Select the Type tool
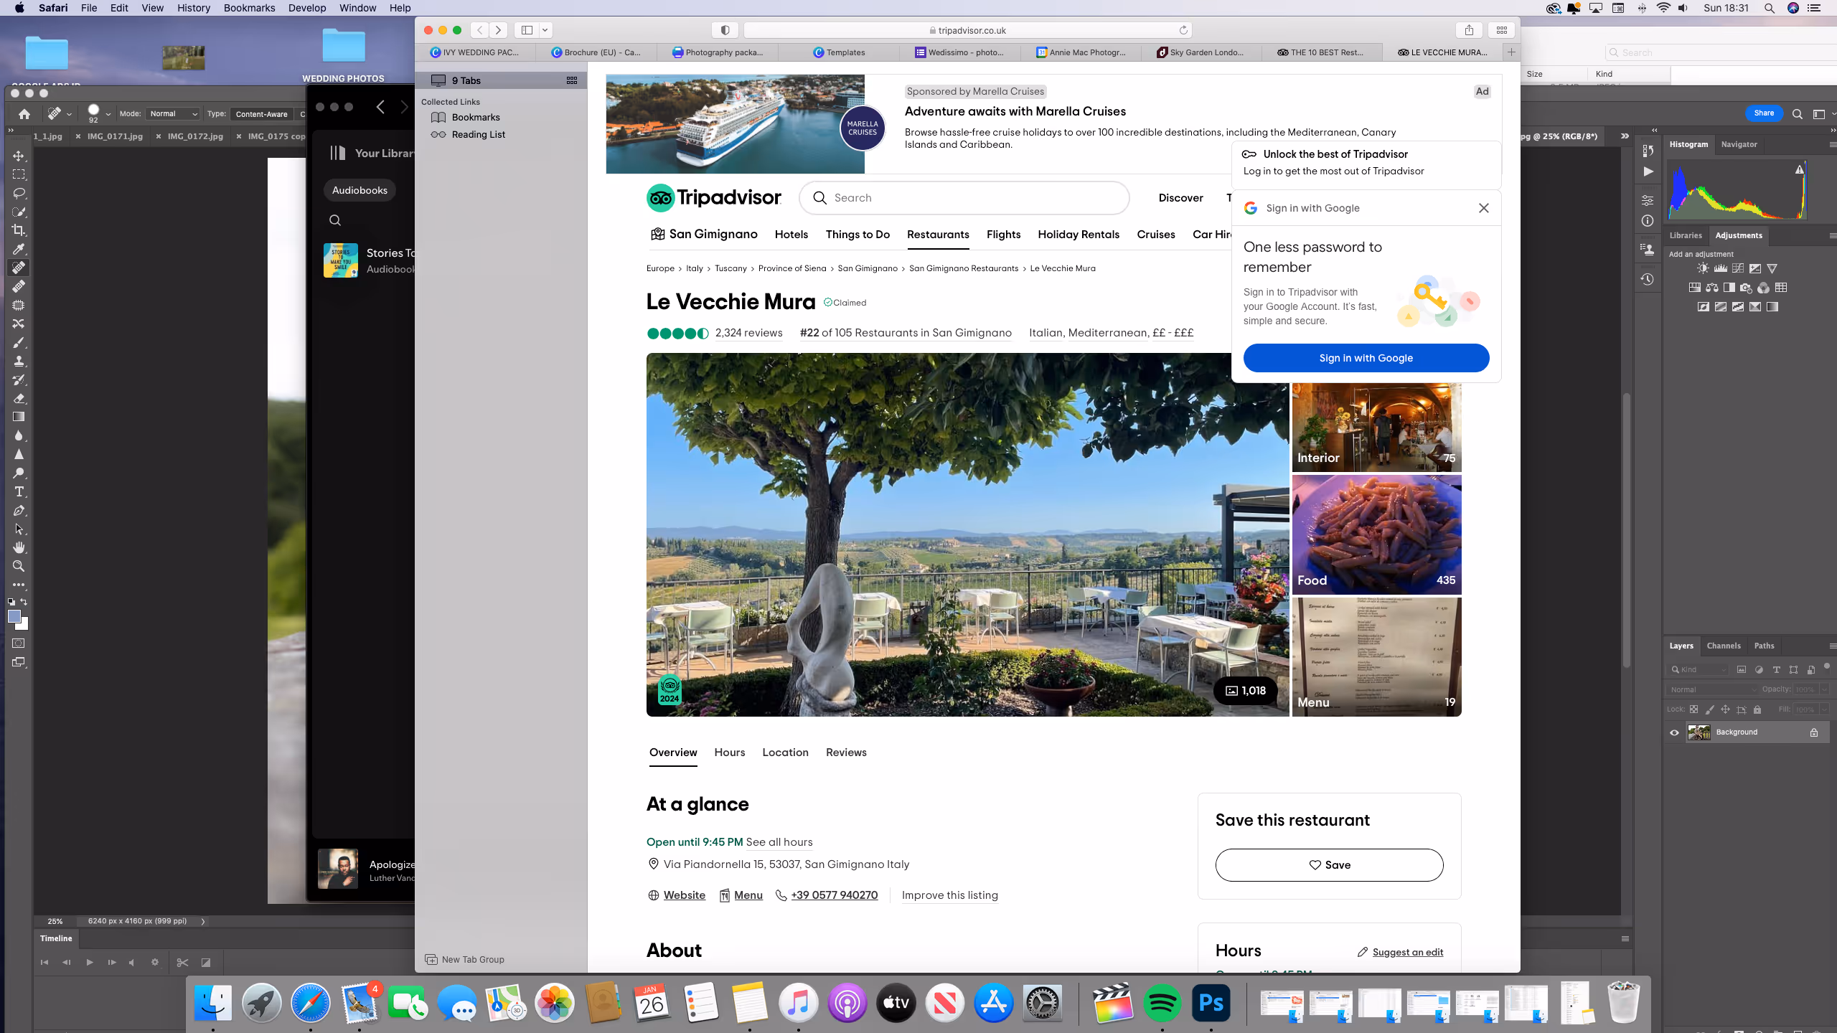1837x1033 pixels. (19, 492)
